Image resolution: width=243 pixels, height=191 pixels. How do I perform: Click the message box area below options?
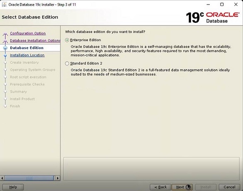point(151,169)
